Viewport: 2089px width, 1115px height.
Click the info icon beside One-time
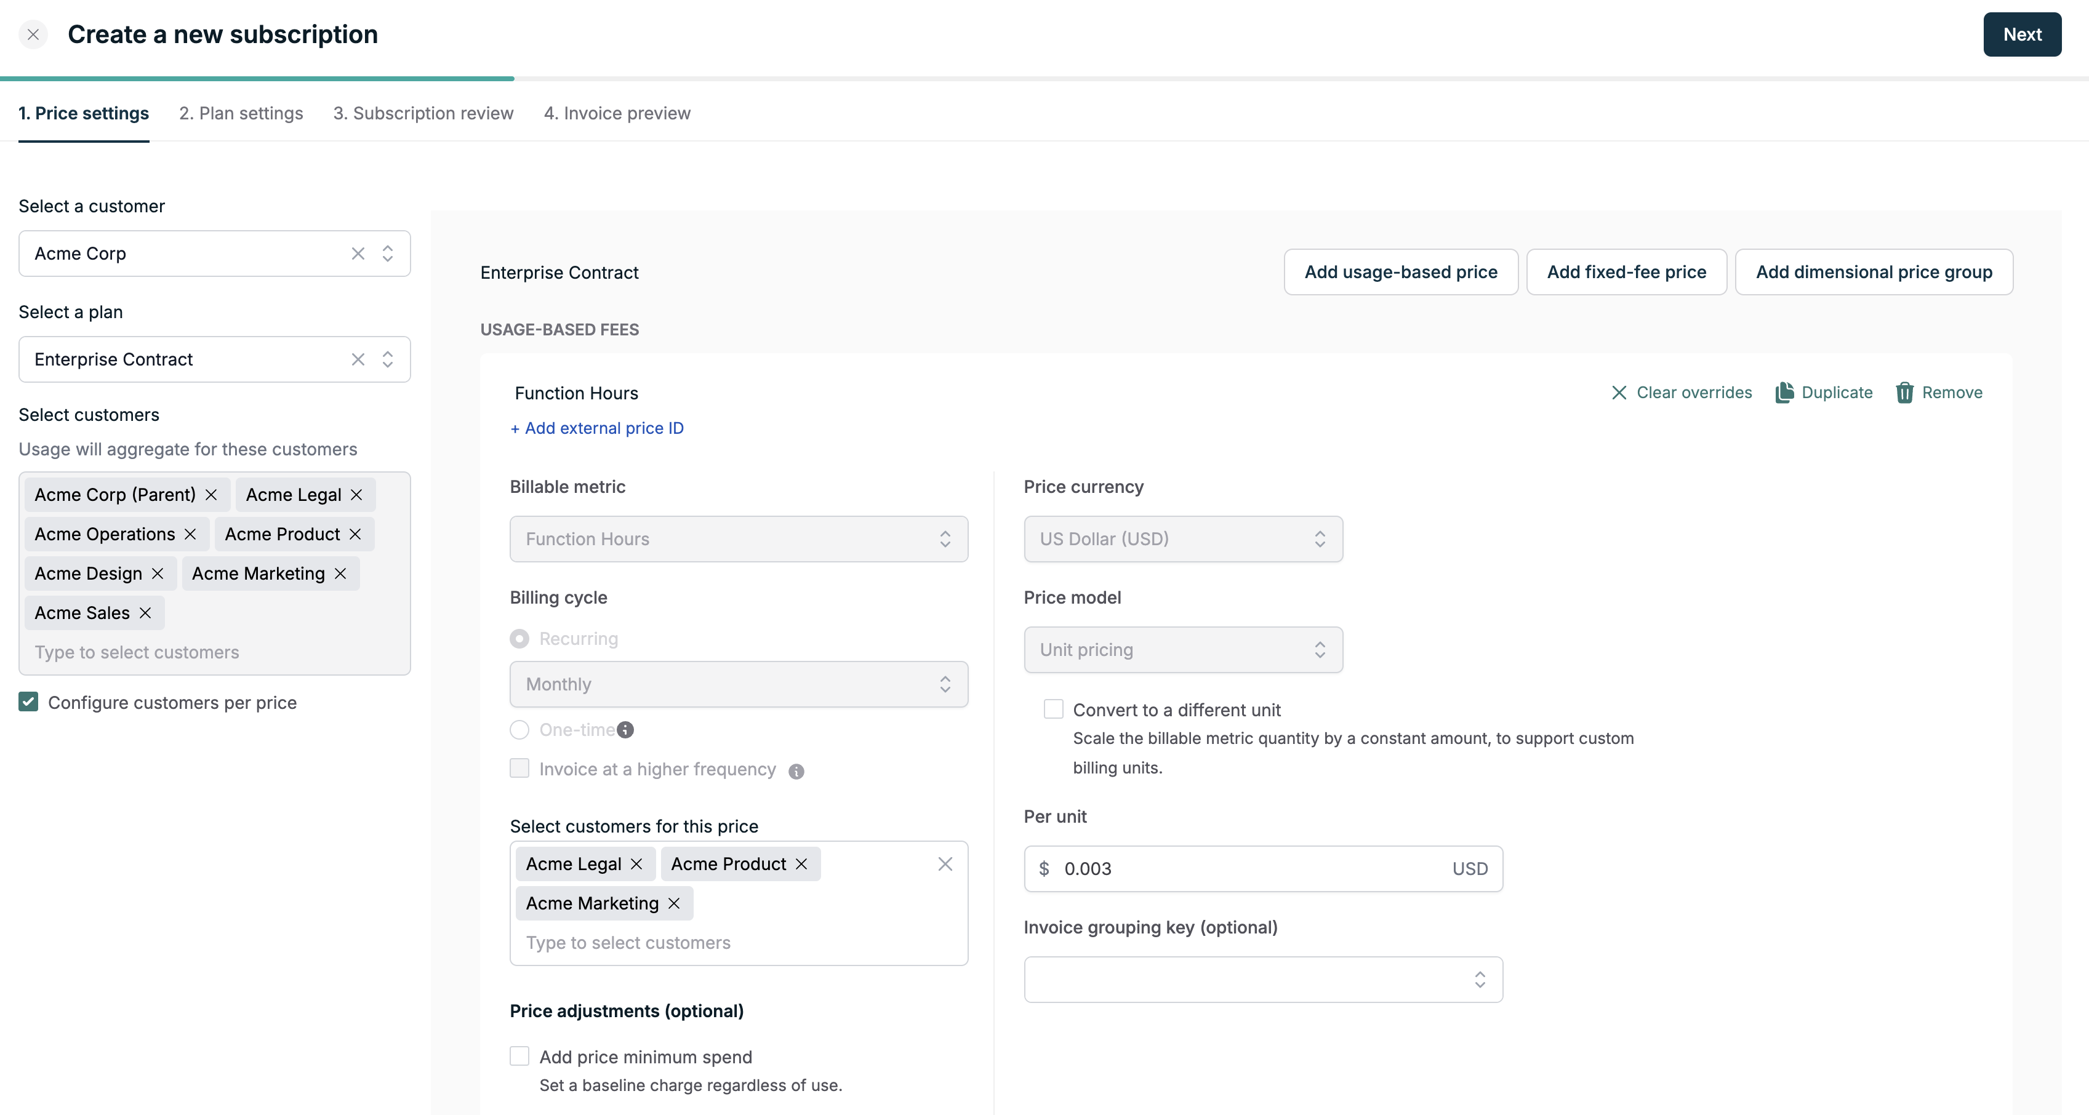coord(625,730)
